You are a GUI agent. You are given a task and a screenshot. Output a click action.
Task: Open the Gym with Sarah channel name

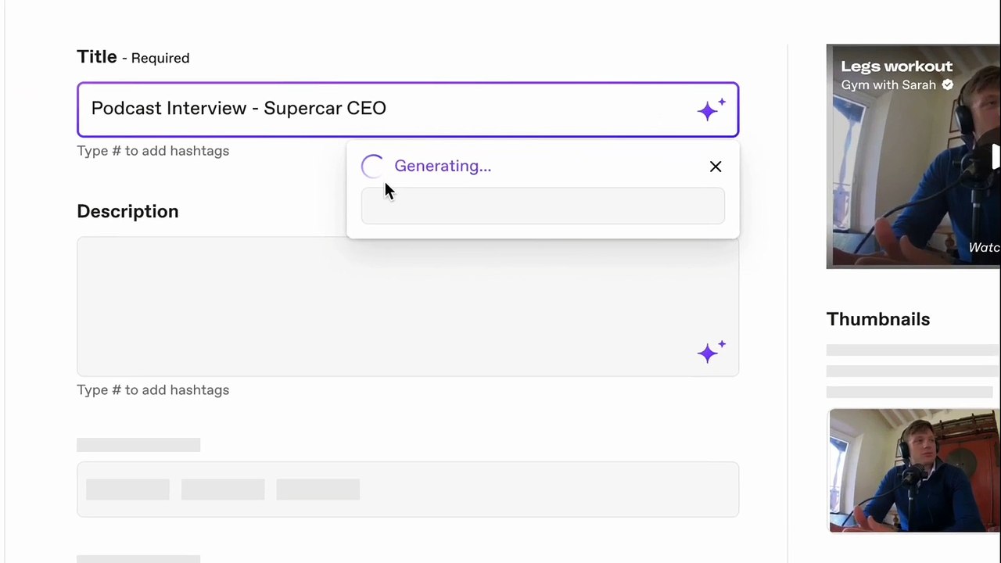click(x=888, y=84)
